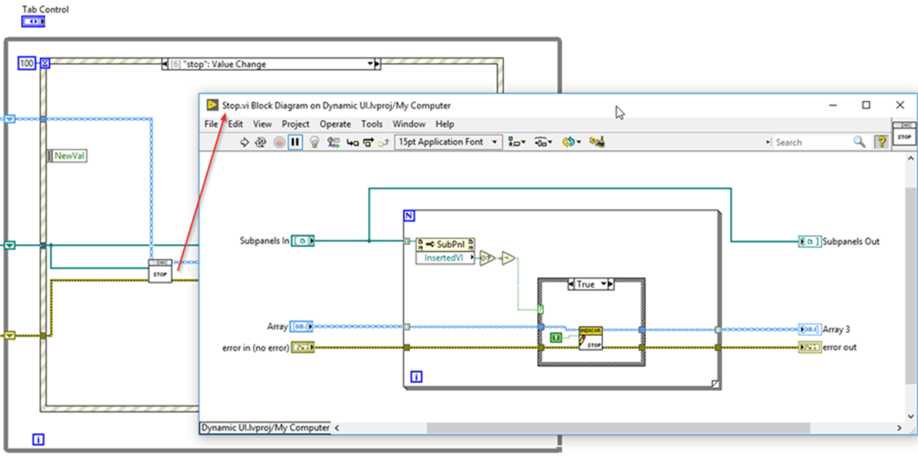Select Tab Control terminal in background diagram

pyautogui.click(x=33, y=21)
